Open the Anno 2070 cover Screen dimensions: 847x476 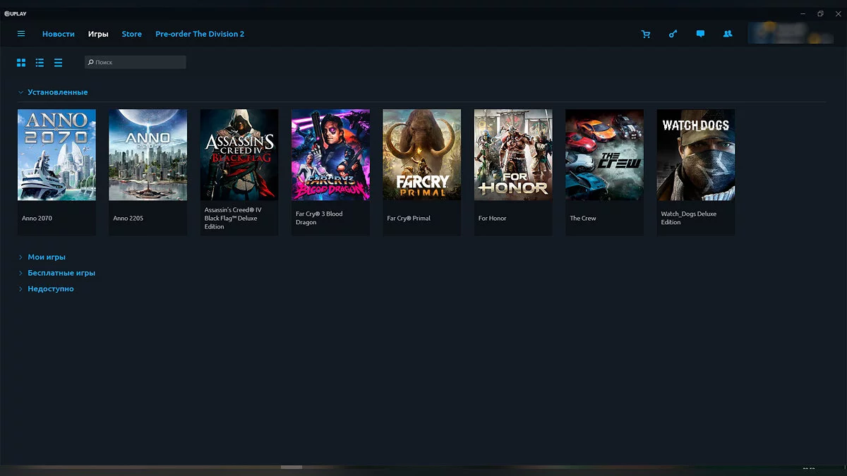pos(56,155)
